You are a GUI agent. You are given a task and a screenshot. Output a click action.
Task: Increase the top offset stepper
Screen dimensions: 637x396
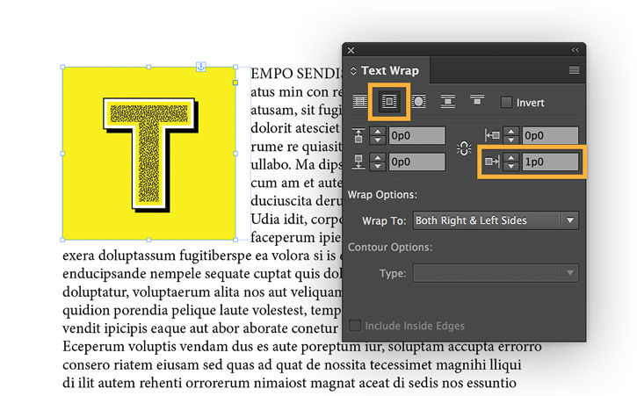[x=378, y=131]
